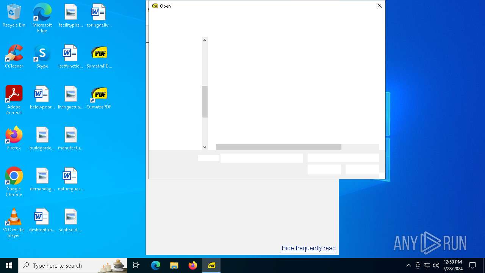Viewport: 485px width, 273px height.
Task: Open Skype desktop shortcut
Action: point(42,57)
